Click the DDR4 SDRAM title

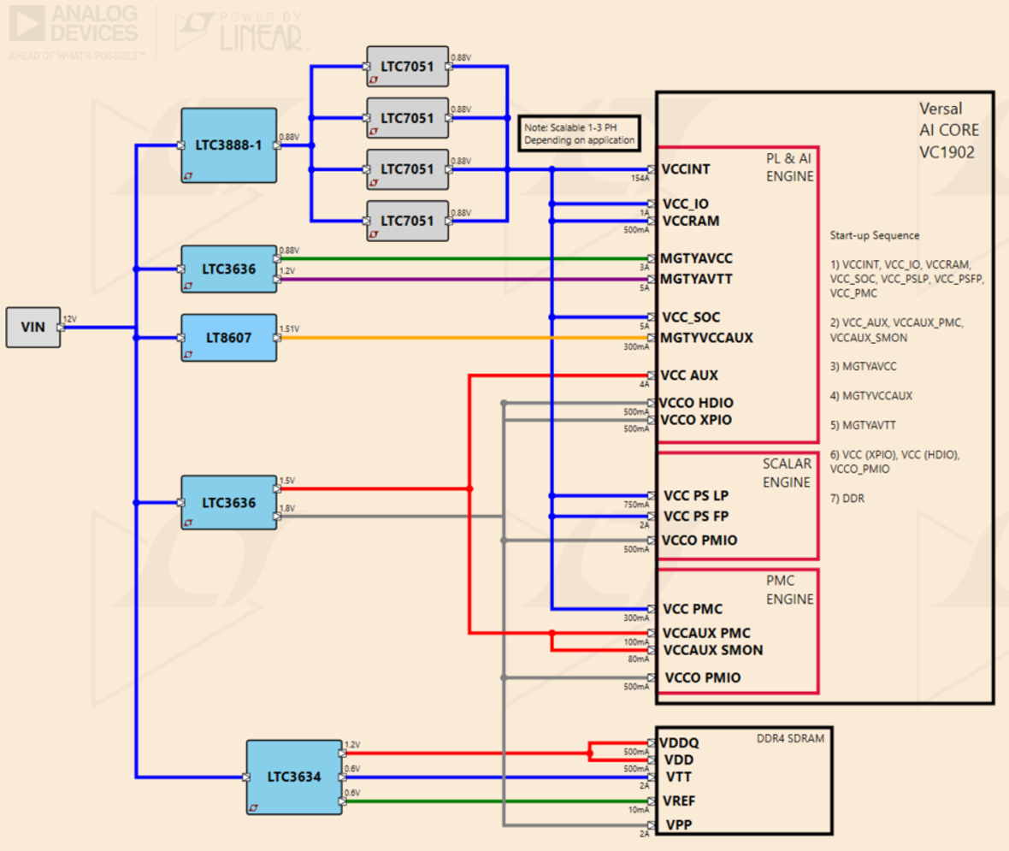tap(790, 739)
